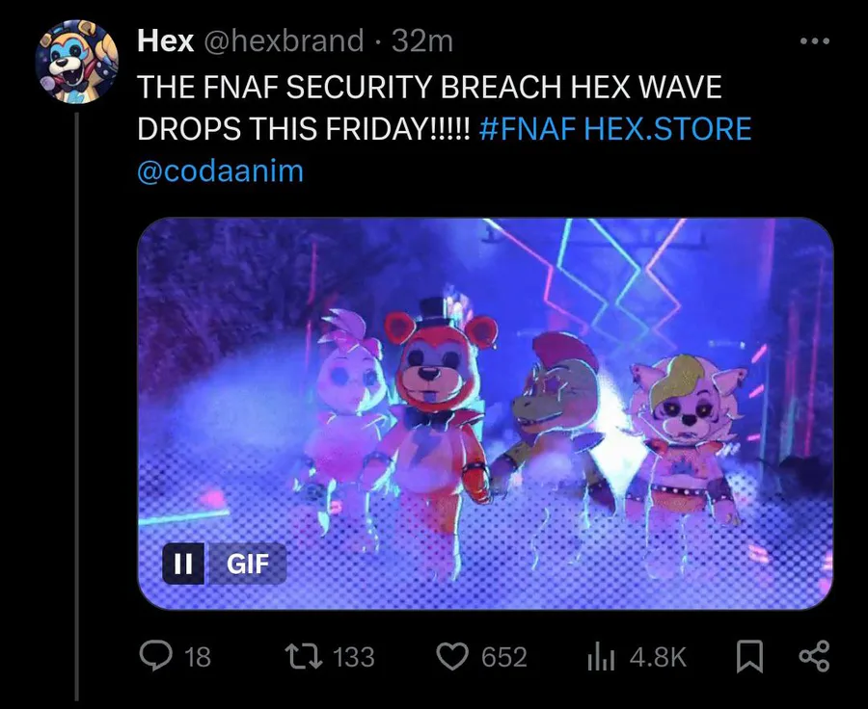The image size is (868, 709).
Task: Click the Hex display name
Action: point(166,40)
